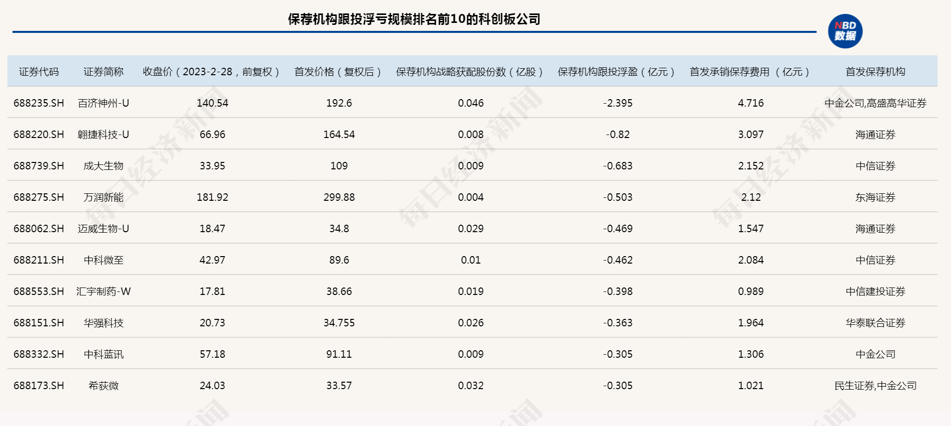Click the 首发价格（复权后） column header
The height and width of the screenshot is (426, 951).
pyautogui.click(x=339, y=72)
